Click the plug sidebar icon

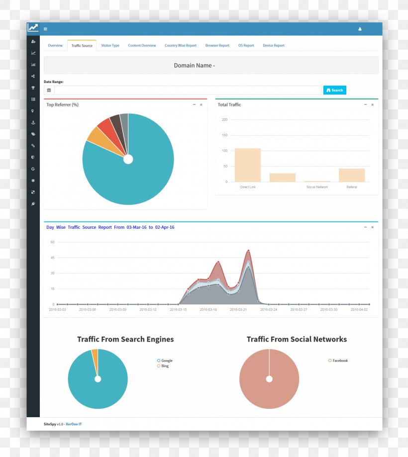[x=33, y=204]
